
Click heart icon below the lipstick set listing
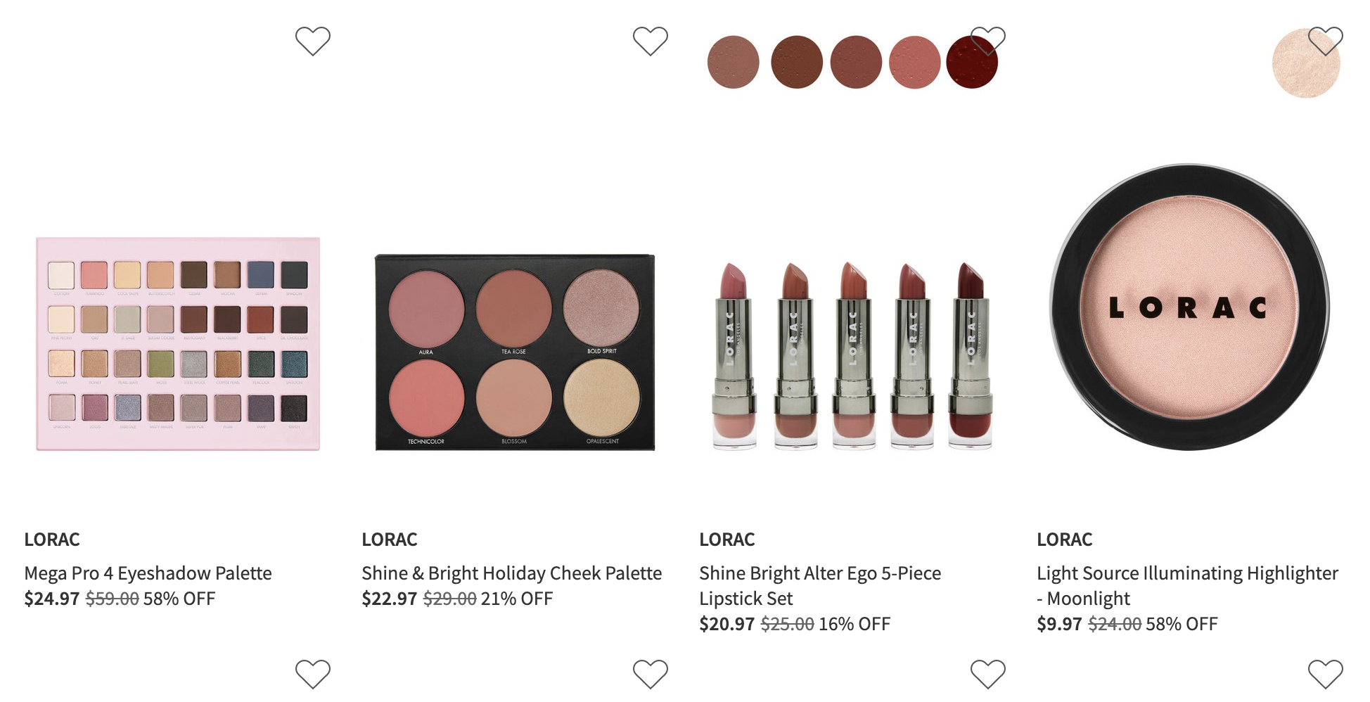[988, 674]
